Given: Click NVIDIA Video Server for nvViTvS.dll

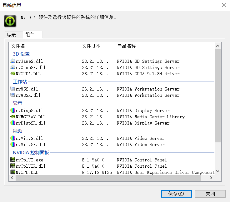Looking at the screenshot, I should tap(141, 138).
